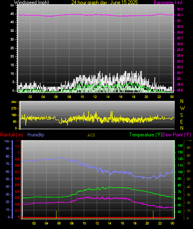Click the barometer axis value "30.2"

(180, 9)
